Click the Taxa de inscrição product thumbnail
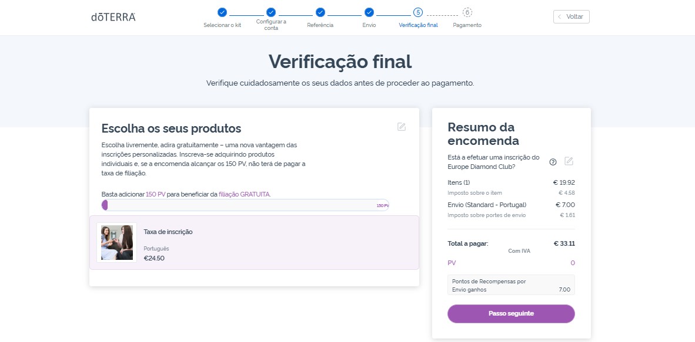The height and width of the screenshot is (342, 695). point(117,242)
